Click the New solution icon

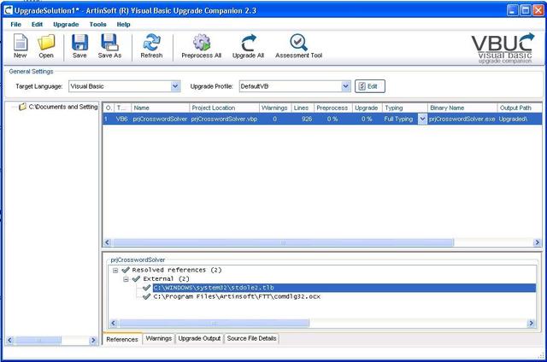click(21, 46)
